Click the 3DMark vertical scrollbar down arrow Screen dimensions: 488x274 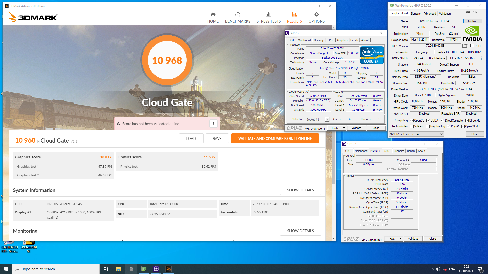pyautogui.click(x=334, y=239)
